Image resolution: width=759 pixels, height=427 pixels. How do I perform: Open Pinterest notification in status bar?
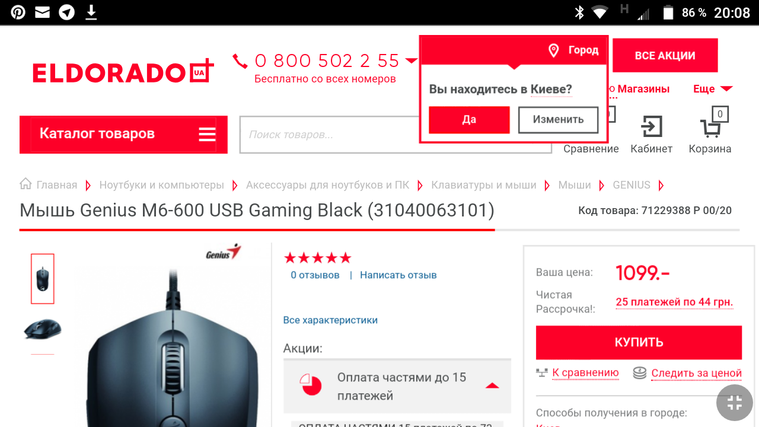point(18,12)
